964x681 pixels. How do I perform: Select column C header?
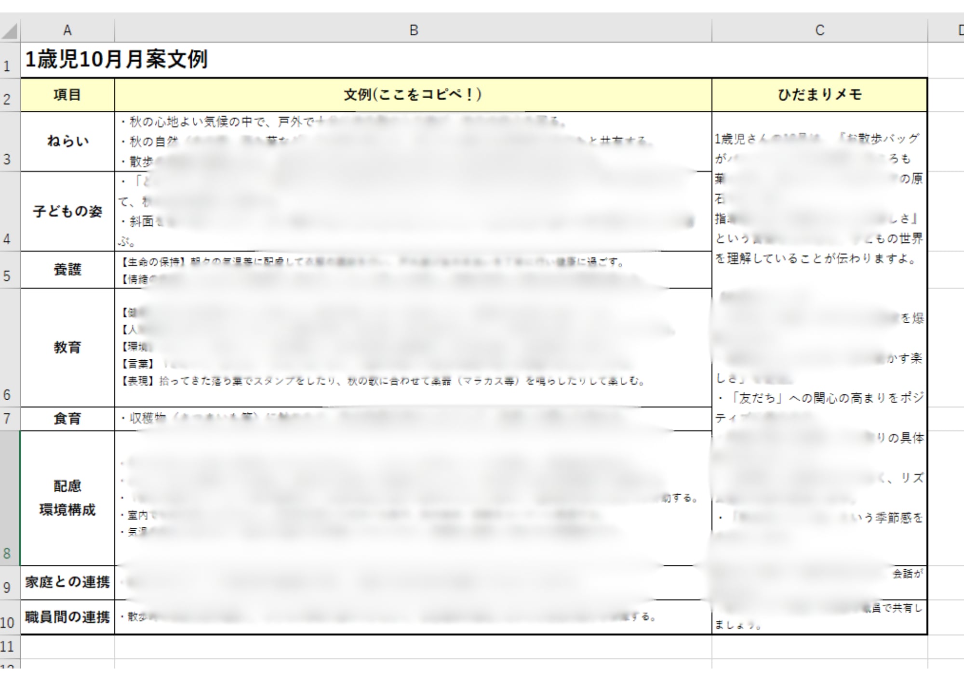click(x=819, y=31)
